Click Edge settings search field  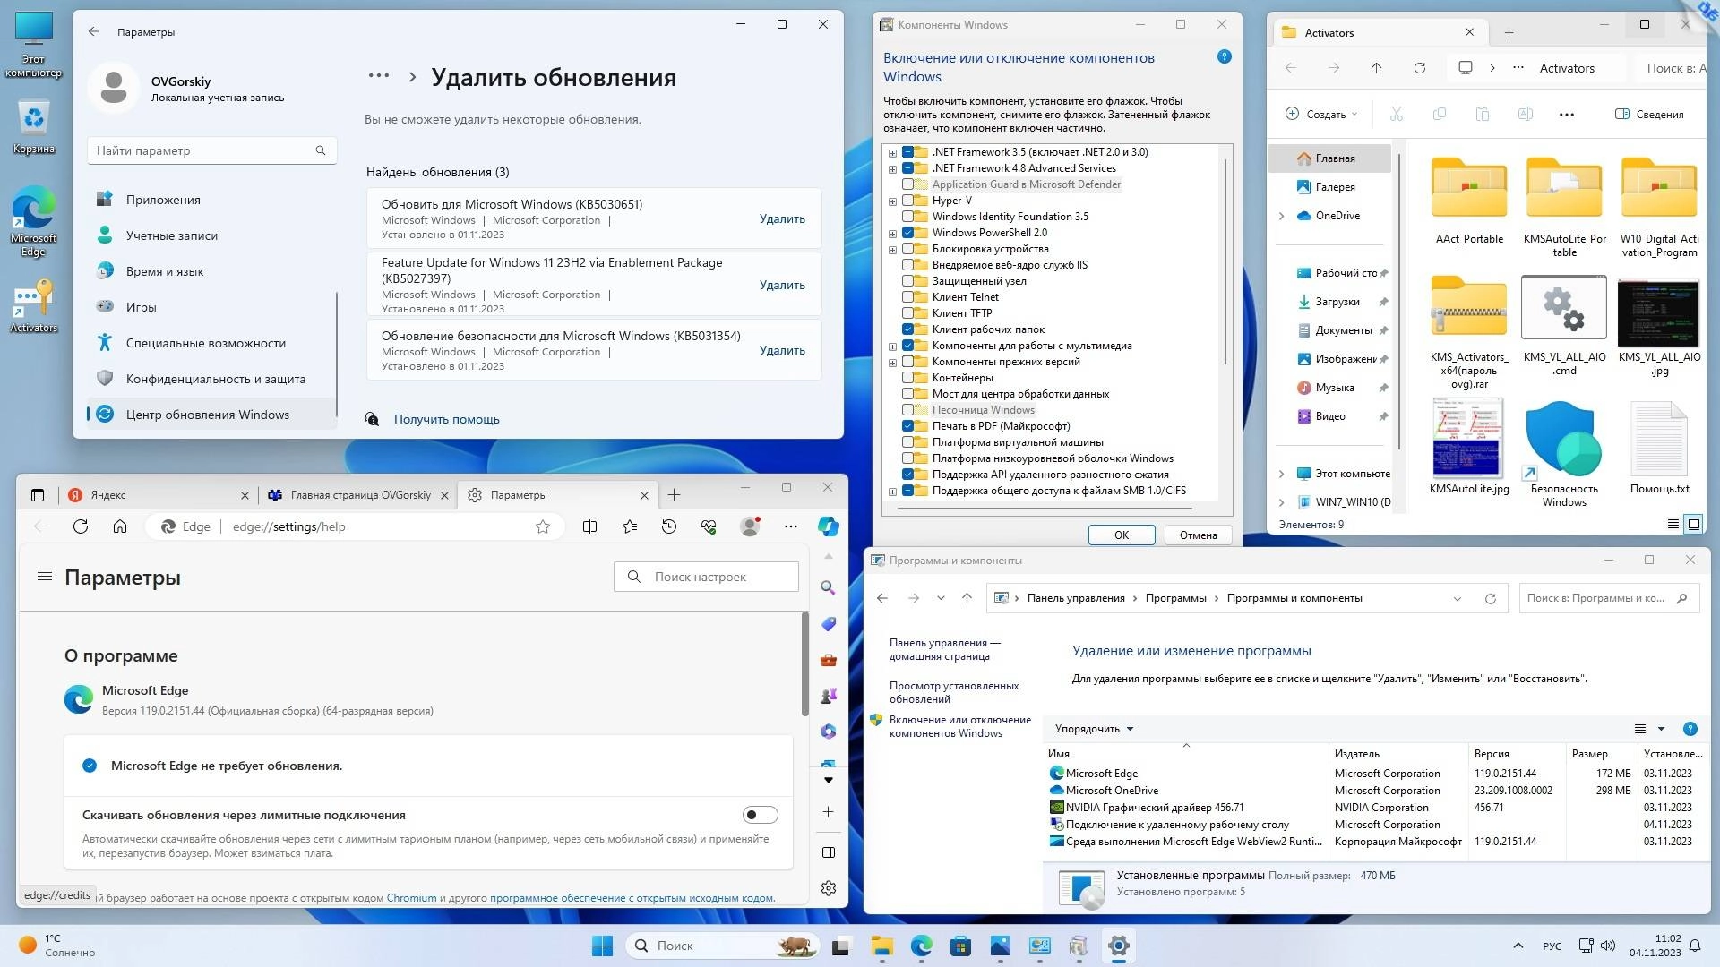[706, 577]
